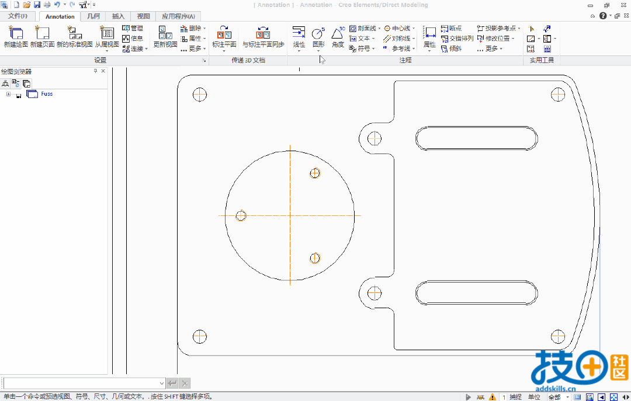Click the orange flag utility tool icon
631x401 pixels.
pos(531,29)
